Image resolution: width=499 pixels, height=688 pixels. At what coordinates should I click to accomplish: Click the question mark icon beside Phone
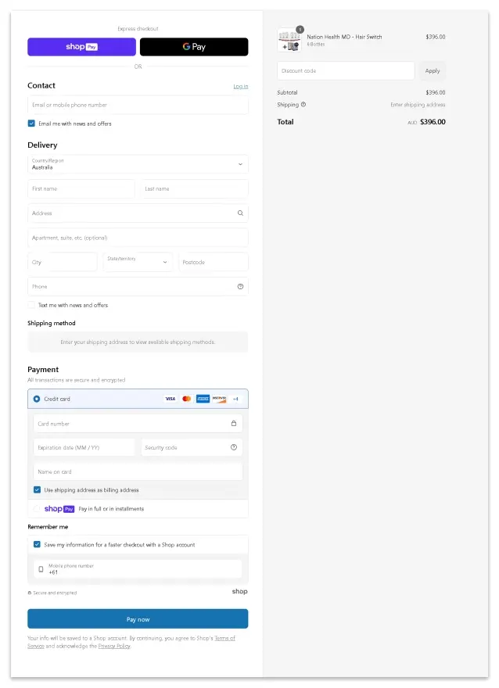pyautogui.click(x=240, y=286)
